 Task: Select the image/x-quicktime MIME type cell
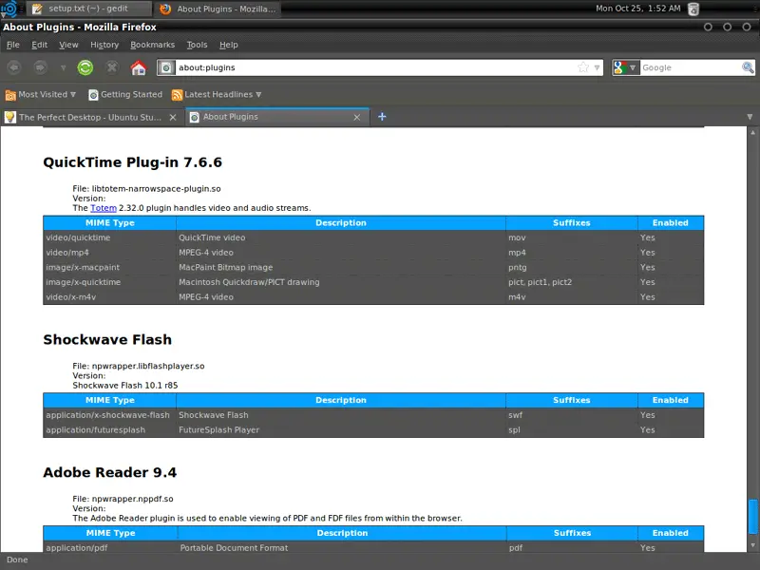109,282
